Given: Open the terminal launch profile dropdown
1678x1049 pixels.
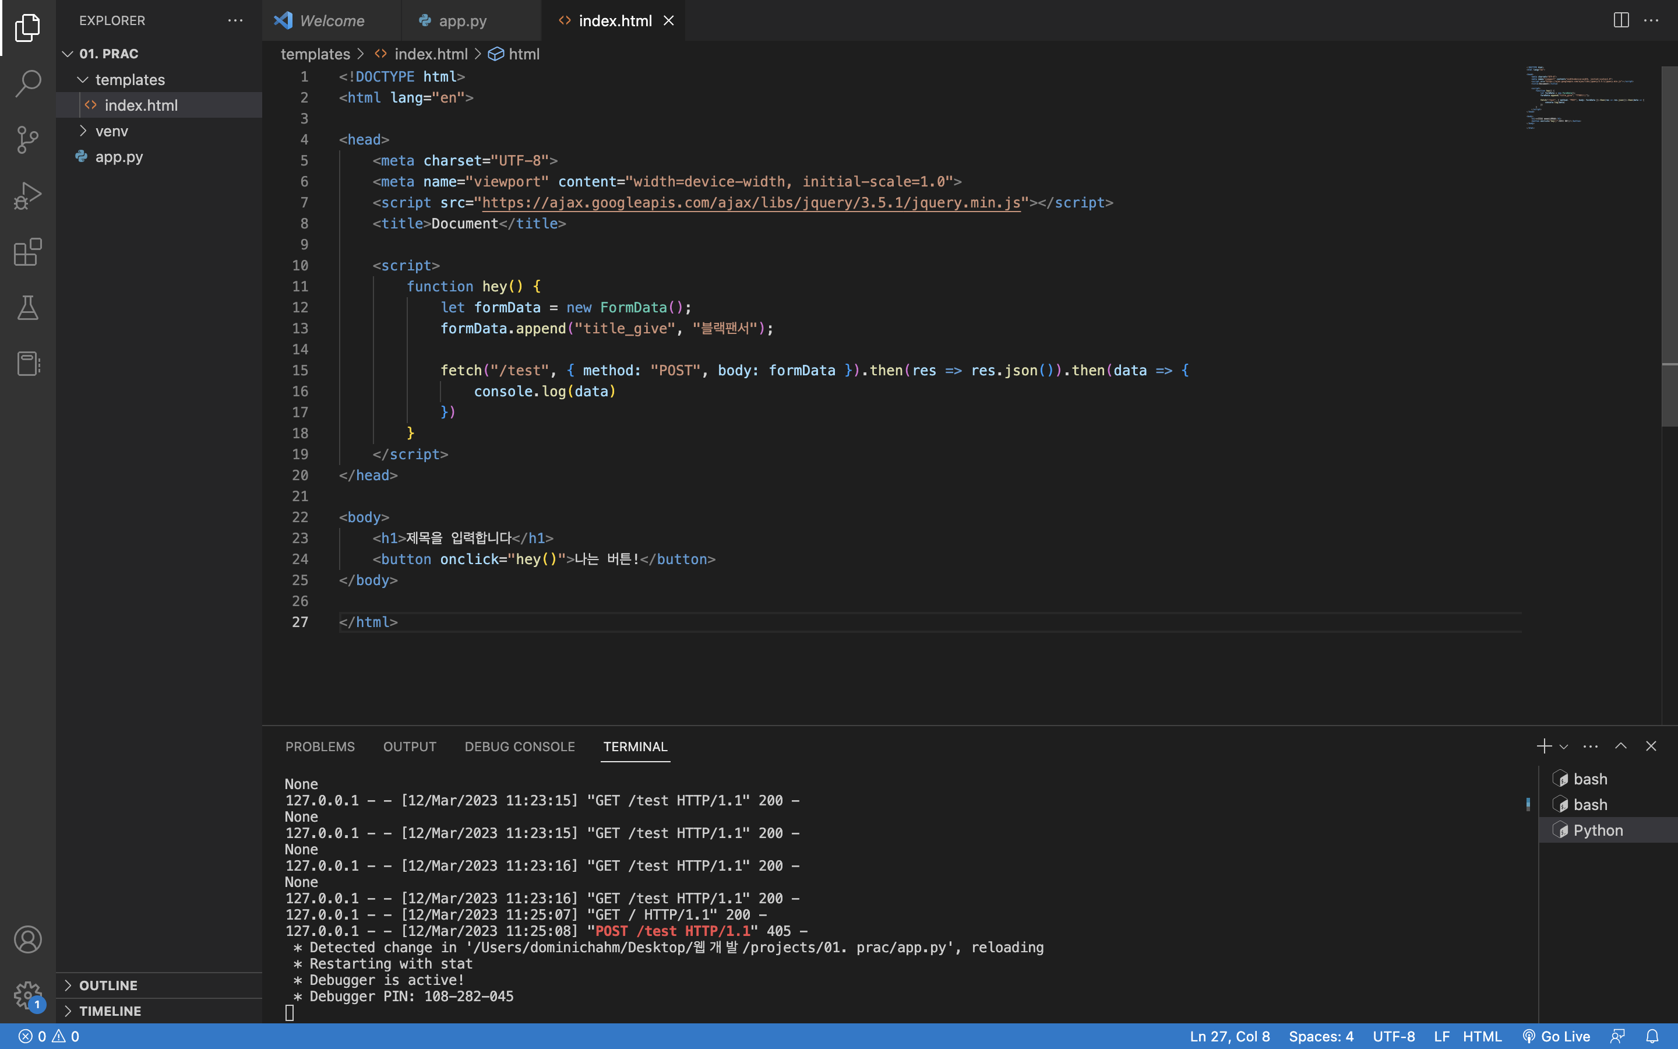Looking at the screenshot, I should point(1564,747).
